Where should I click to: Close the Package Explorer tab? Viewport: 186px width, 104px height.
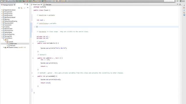15,5
